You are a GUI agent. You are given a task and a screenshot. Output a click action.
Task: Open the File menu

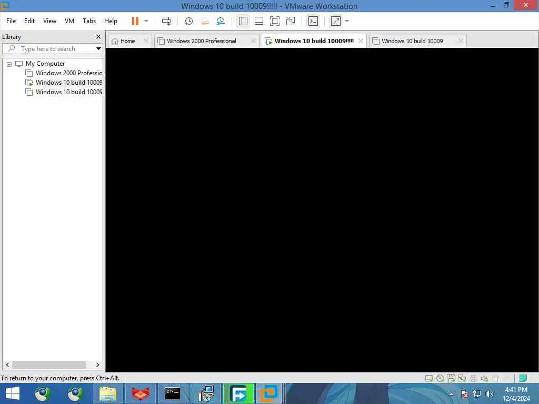click(x=11, y=21)
